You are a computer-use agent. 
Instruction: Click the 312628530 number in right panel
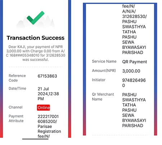pos(134,16)
